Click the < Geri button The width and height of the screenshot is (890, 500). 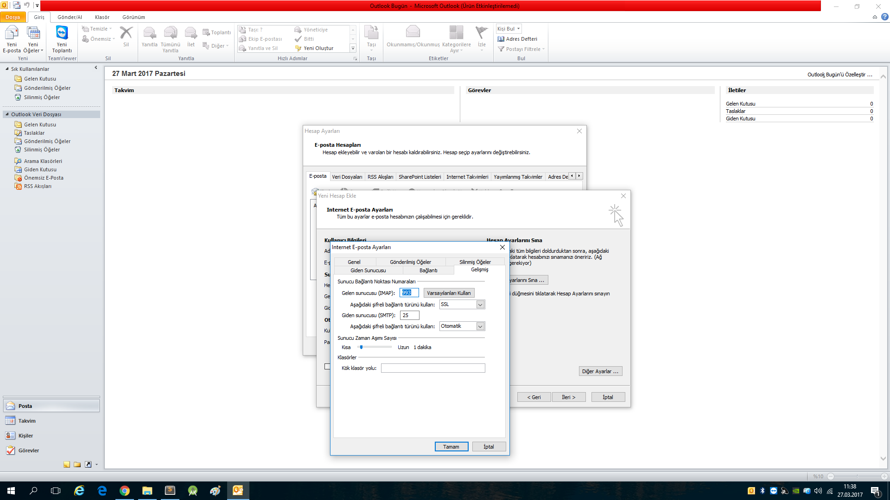point(534,397)
